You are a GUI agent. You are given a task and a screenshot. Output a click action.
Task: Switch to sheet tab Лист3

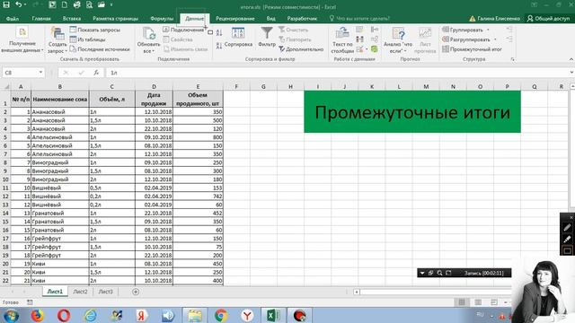click(106, 292)
